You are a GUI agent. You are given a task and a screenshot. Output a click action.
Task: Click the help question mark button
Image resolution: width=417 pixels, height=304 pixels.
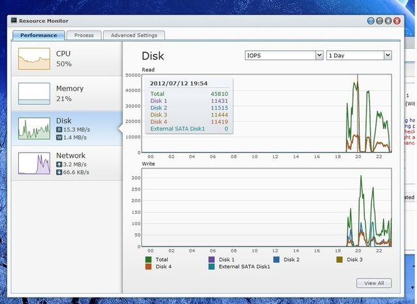tap(371, 21)
